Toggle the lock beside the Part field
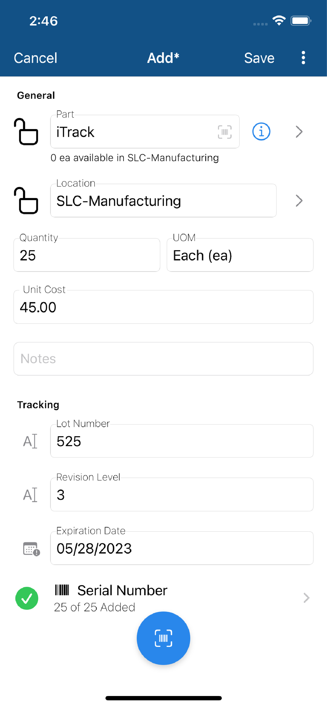 [x=26, y=132]
